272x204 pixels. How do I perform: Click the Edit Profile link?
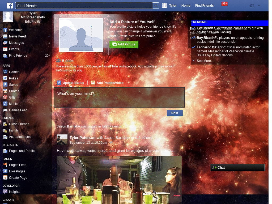[x=33, y=22]
